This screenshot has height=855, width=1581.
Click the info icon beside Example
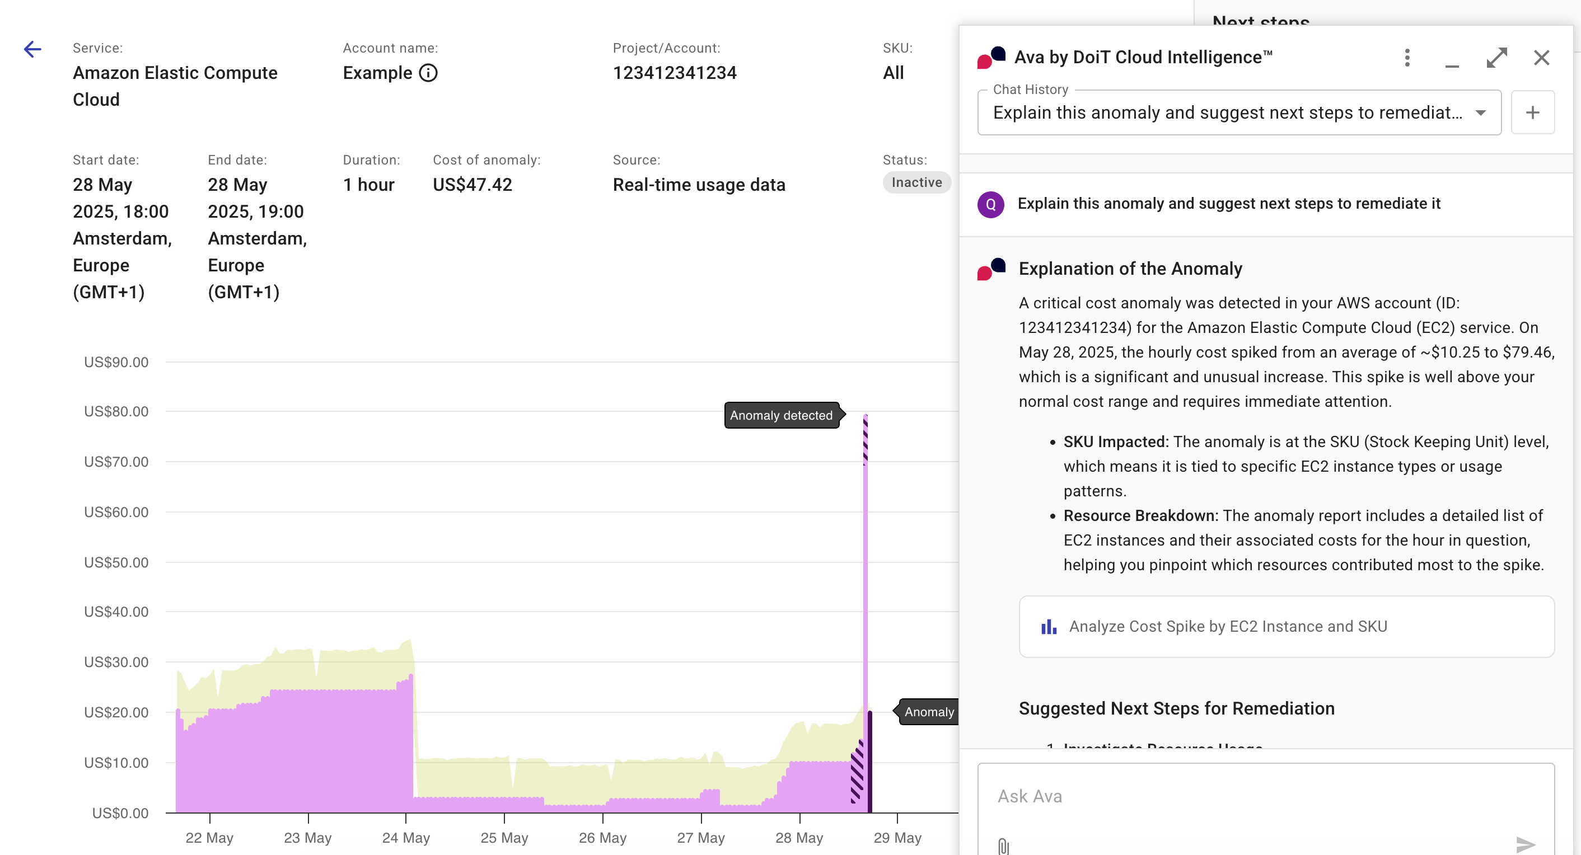click(x=428, y=73)
